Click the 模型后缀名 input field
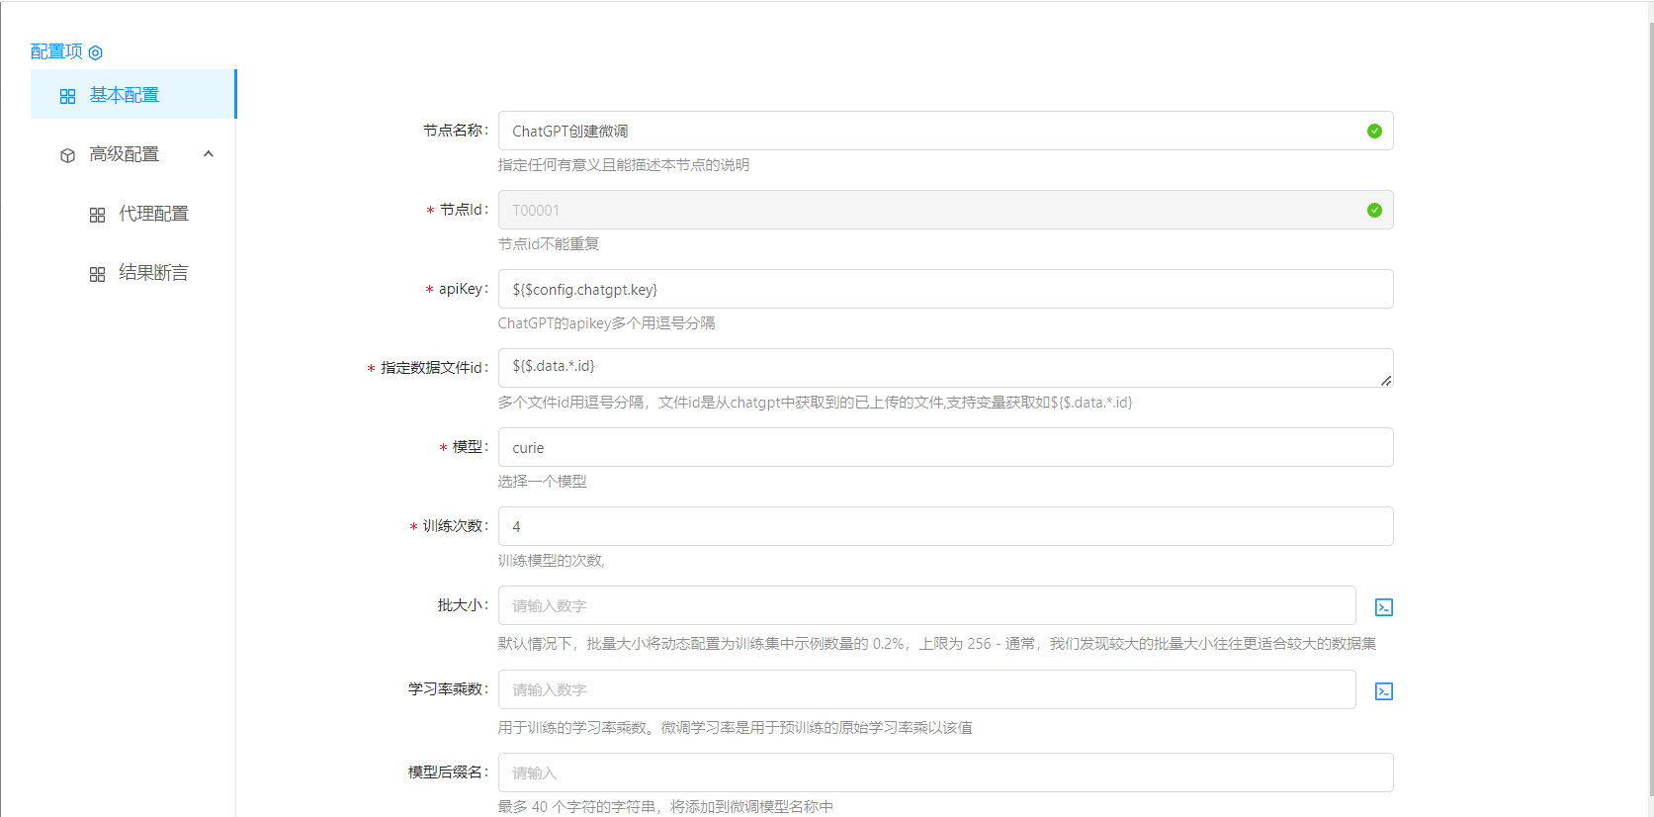This screenshot has height=817, width=1654. click(944, 772)
